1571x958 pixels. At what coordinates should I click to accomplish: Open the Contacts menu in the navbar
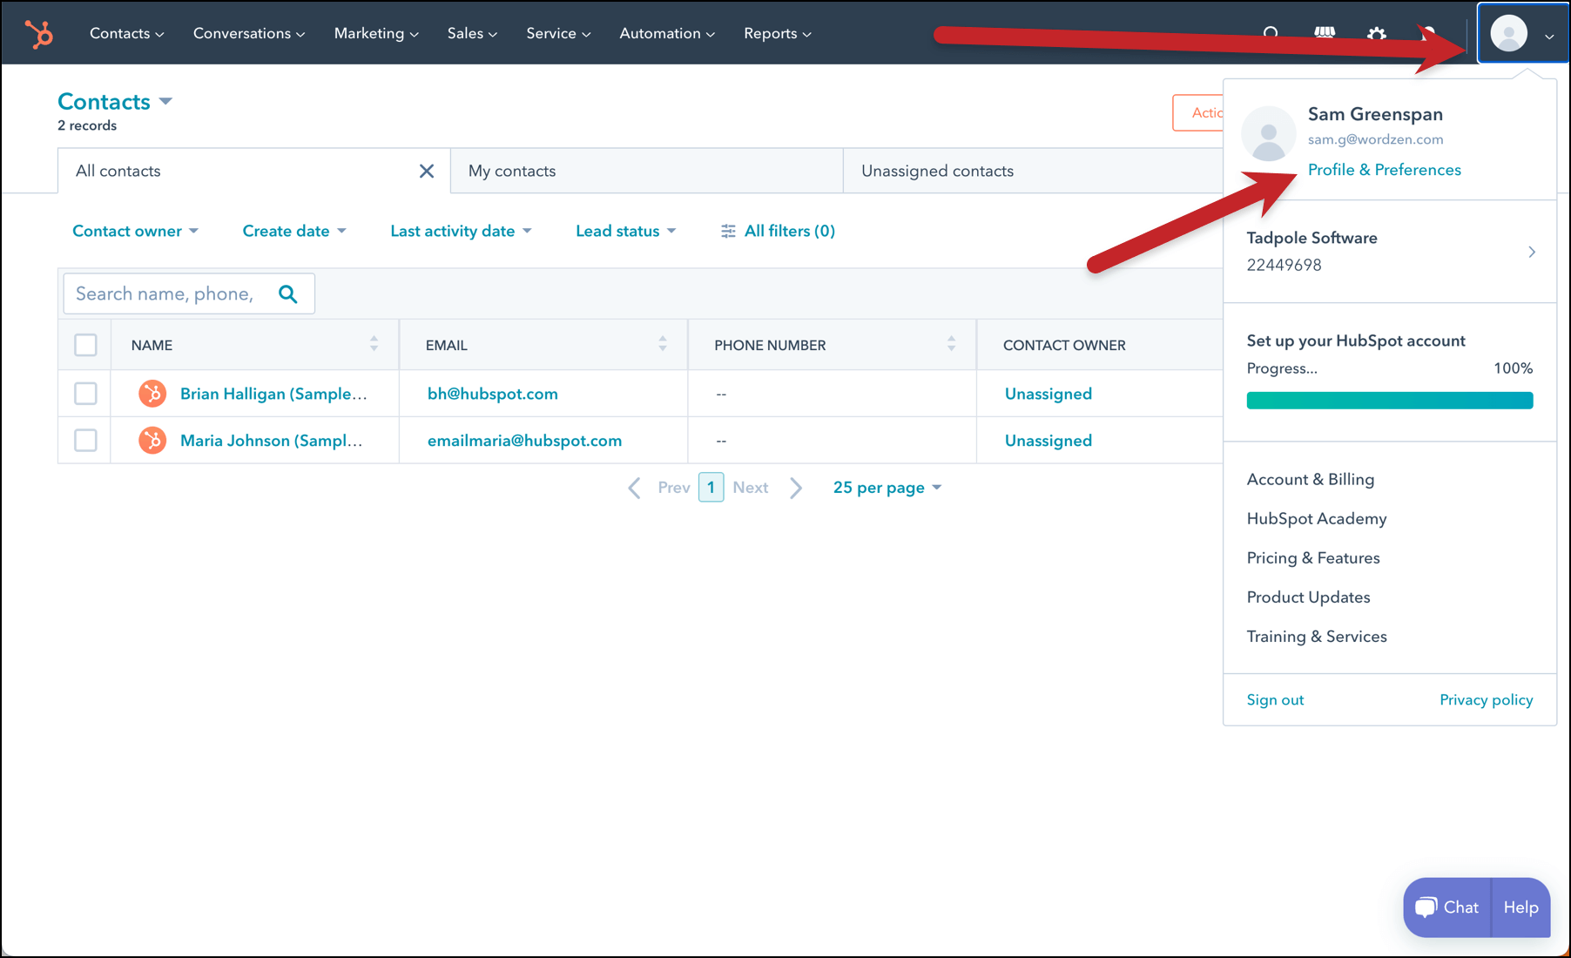tap(126, 33)
